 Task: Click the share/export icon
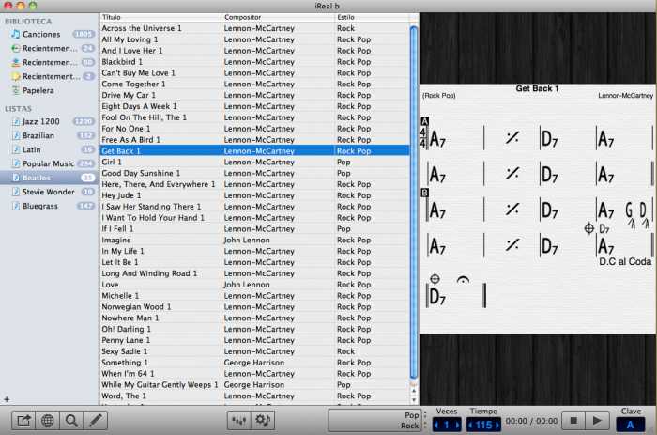tap(23, 420)
